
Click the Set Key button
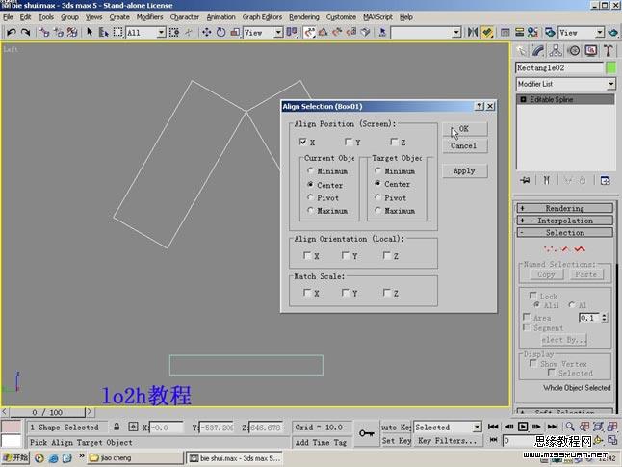(x=396, y=441)
